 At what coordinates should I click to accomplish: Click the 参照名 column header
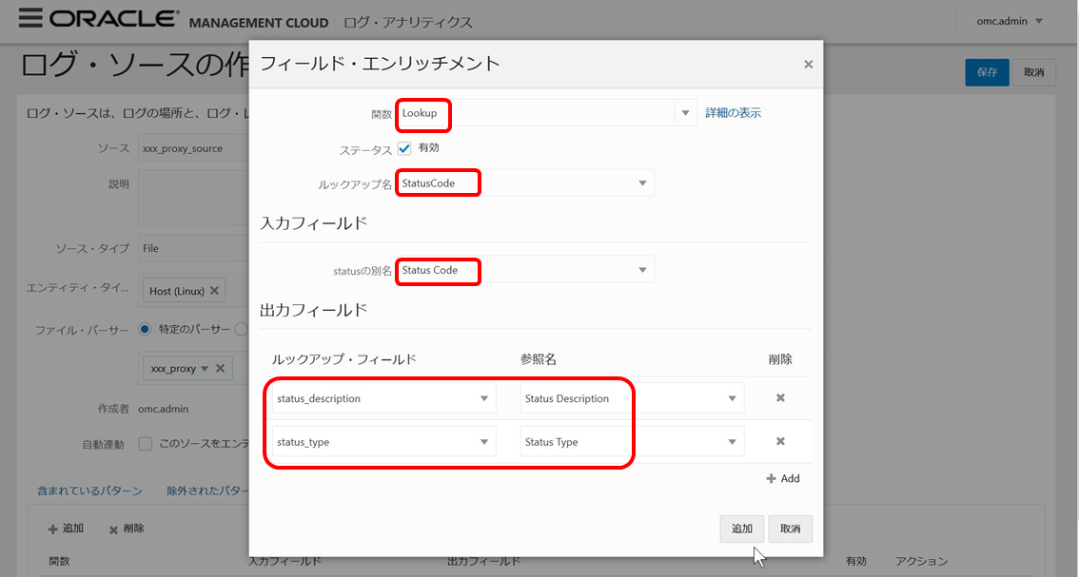(539, 359)
